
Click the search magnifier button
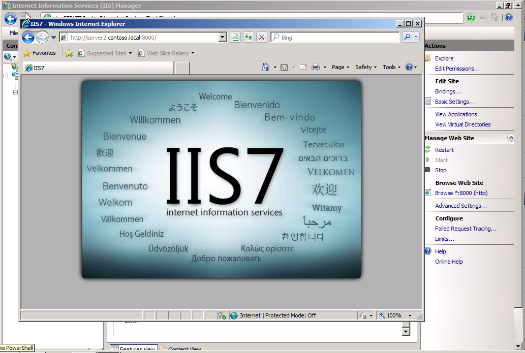click(x=407, y=38)
